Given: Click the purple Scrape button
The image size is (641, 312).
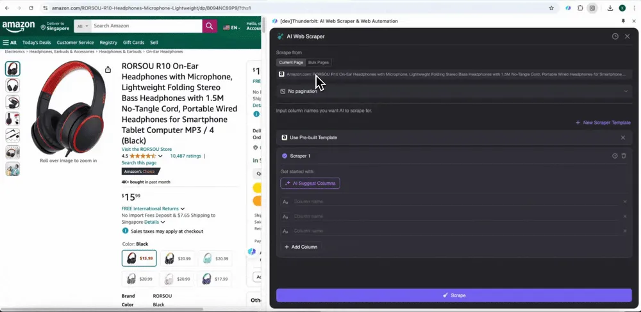Looking at the screenshot, I should click(454, 295).
